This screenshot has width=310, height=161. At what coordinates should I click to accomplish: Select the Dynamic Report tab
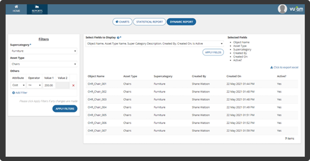click(181, 22)
